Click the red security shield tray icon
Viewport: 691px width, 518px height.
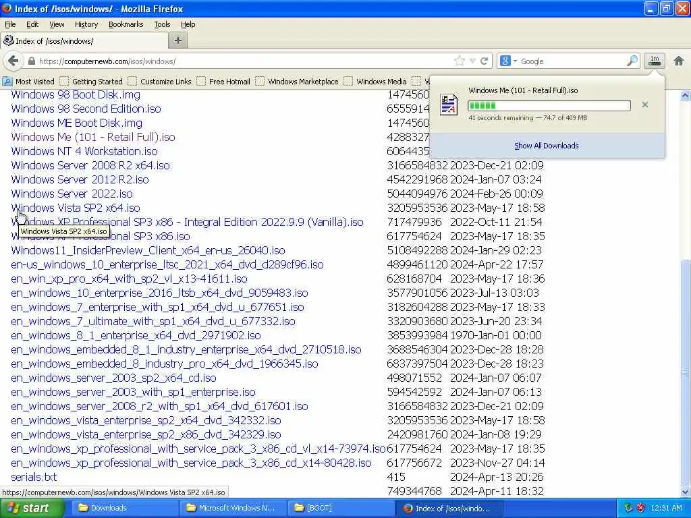click(x=641, y=508)
